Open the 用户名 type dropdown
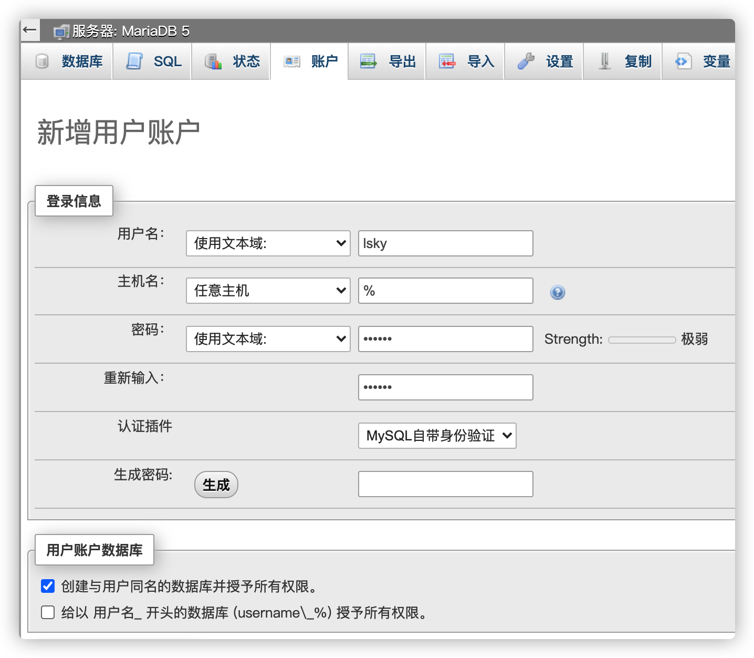Image resolution: width=754 pixels, height=658 pixels. click(268, 243)
